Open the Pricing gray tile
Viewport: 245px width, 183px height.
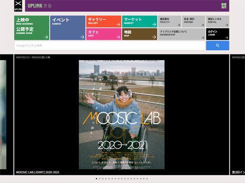point(193,21)
